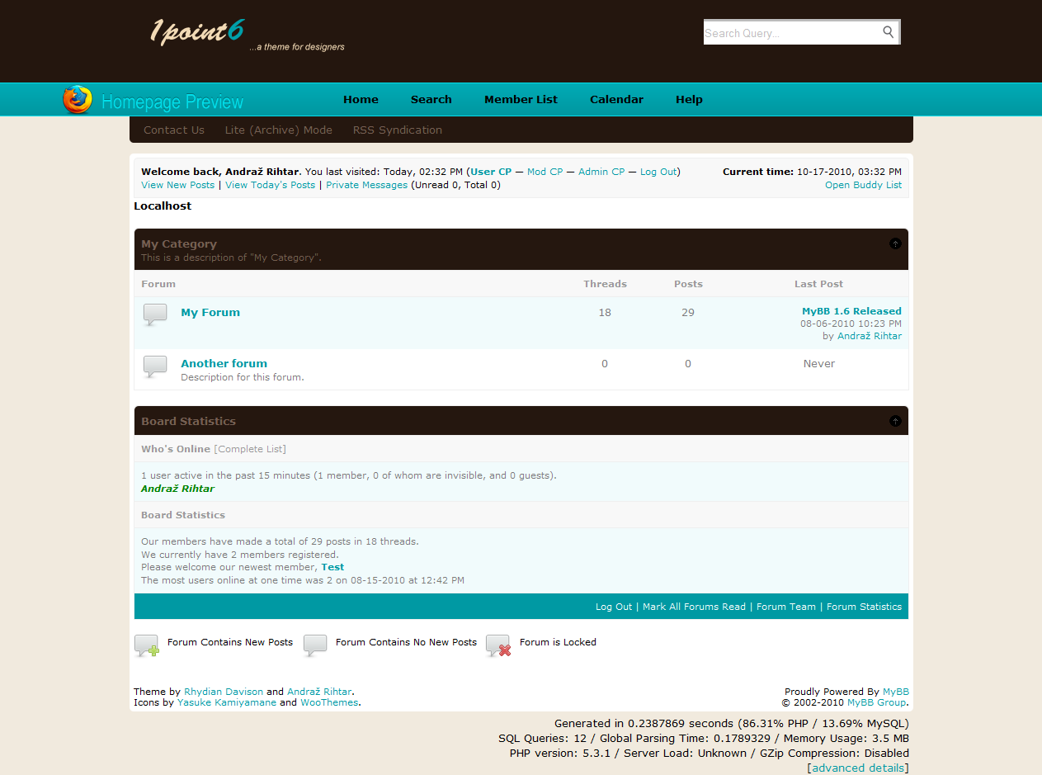
Task: Open Andraž Rihtar profile in Last Post column
Action: pyautogui.click(x=870, y=336)
